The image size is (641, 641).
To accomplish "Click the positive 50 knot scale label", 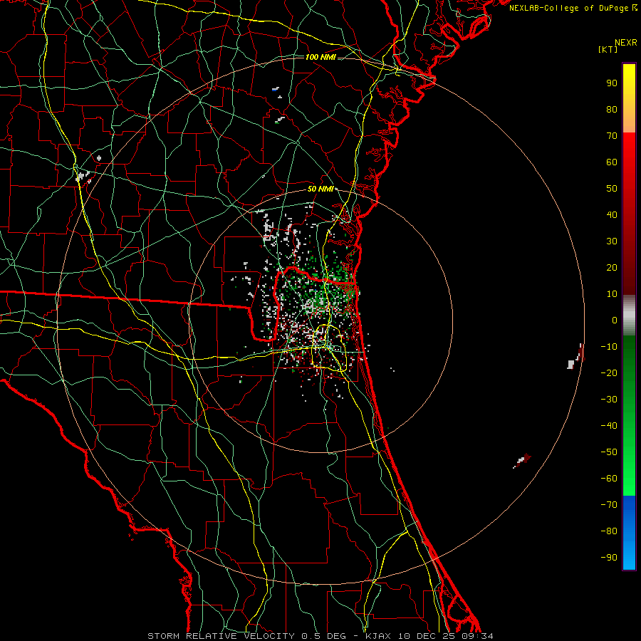I will click(x=612, y=189).
